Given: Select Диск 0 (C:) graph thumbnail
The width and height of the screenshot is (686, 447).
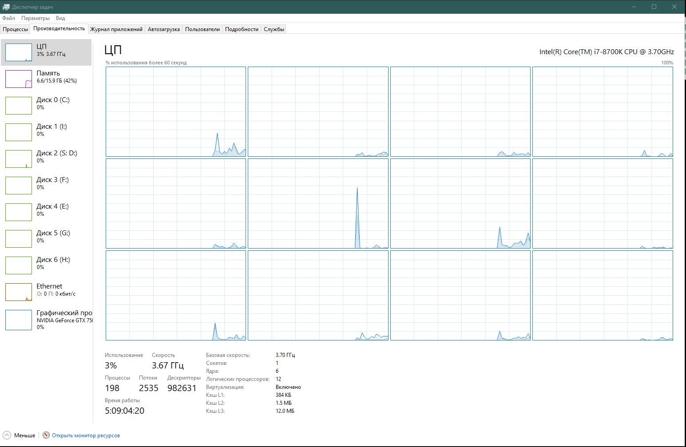Looking at the screenshot, I should tap(19, 106).
